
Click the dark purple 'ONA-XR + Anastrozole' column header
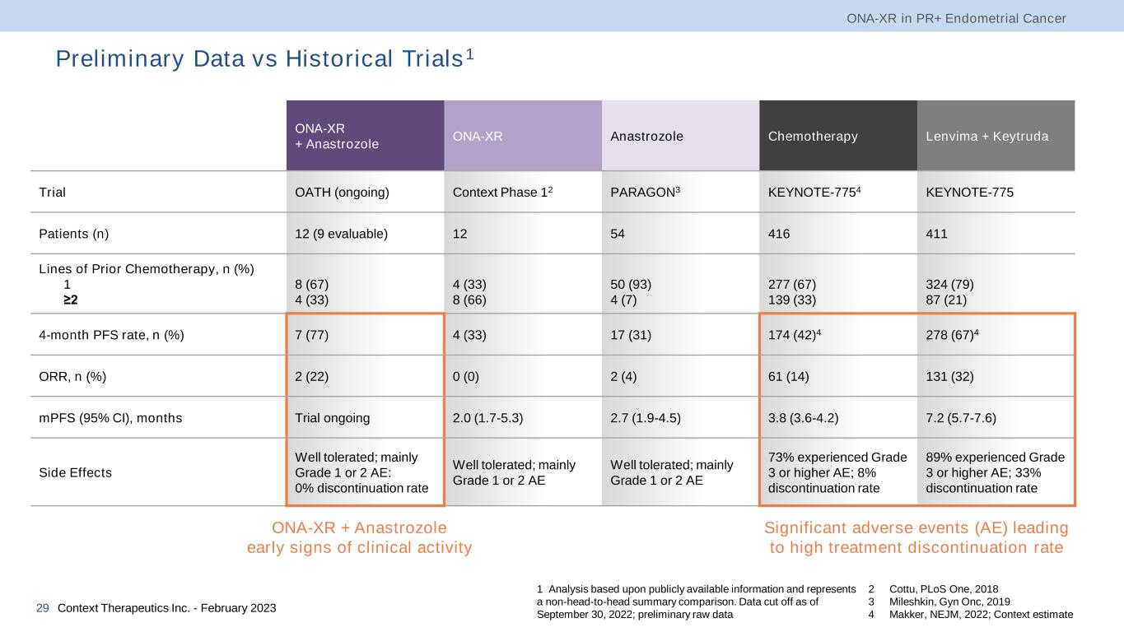pos(365,136)
